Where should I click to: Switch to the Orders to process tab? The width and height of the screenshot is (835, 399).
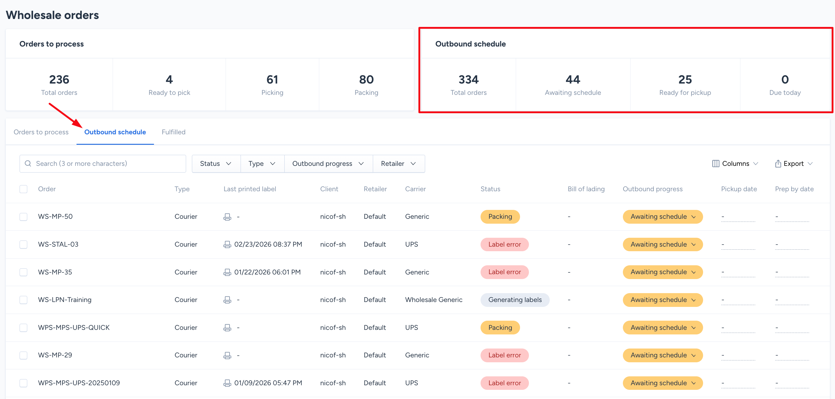[41, 132]
